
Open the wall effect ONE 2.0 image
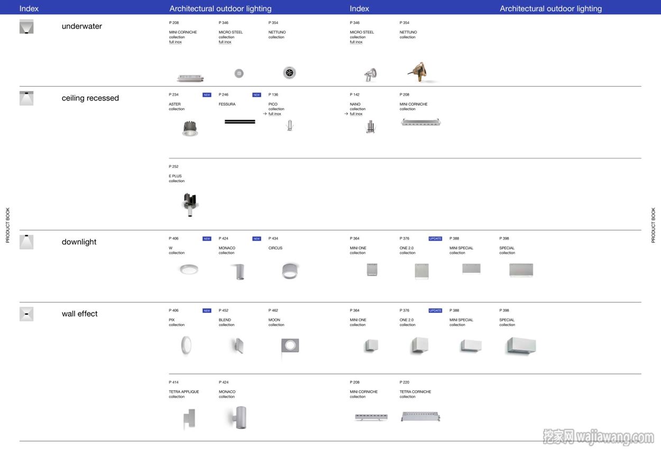(x=420, y=346)
